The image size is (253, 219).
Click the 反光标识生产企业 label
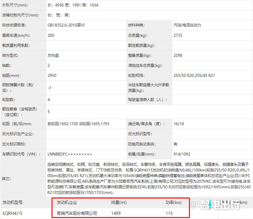tap(18, 134)
